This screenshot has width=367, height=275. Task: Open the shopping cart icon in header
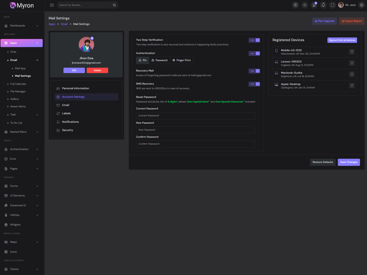tap(314, 5)
